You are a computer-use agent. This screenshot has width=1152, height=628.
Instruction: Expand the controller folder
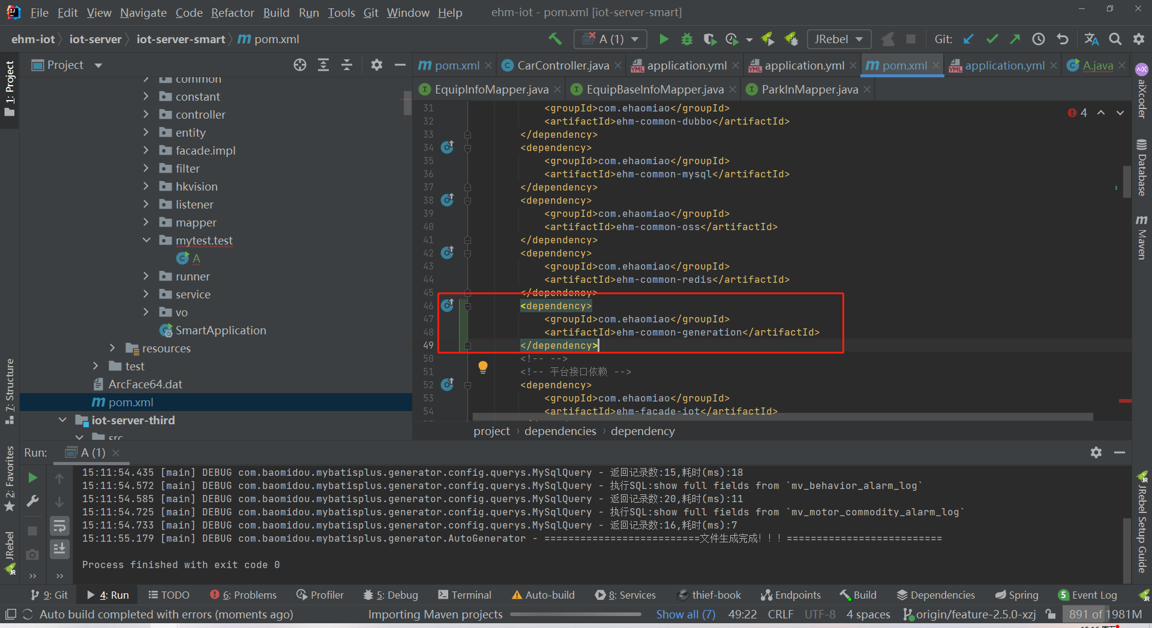[x=146, y=114]
